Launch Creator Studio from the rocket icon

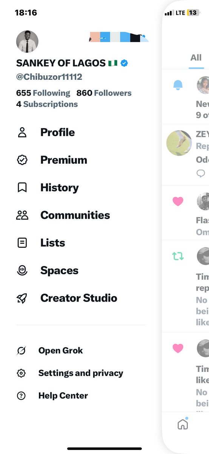click(x=22, y=298)
